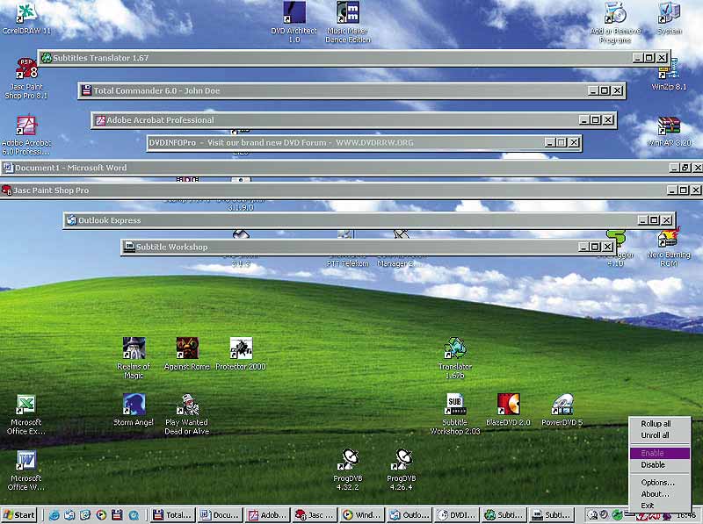Select the Realms of Magic game icon
The image size is (703, 524).
(x=134, y=358)
